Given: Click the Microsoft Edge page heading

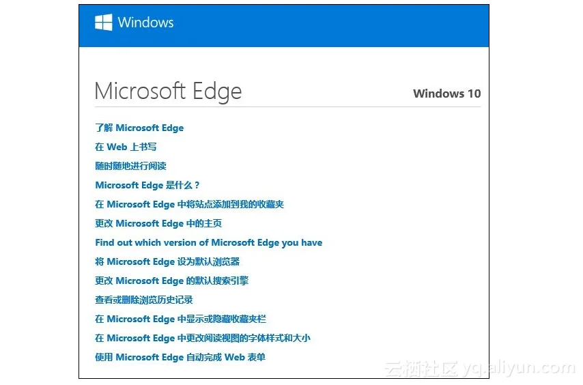Looking at the screenshot, I should [168, 91].
